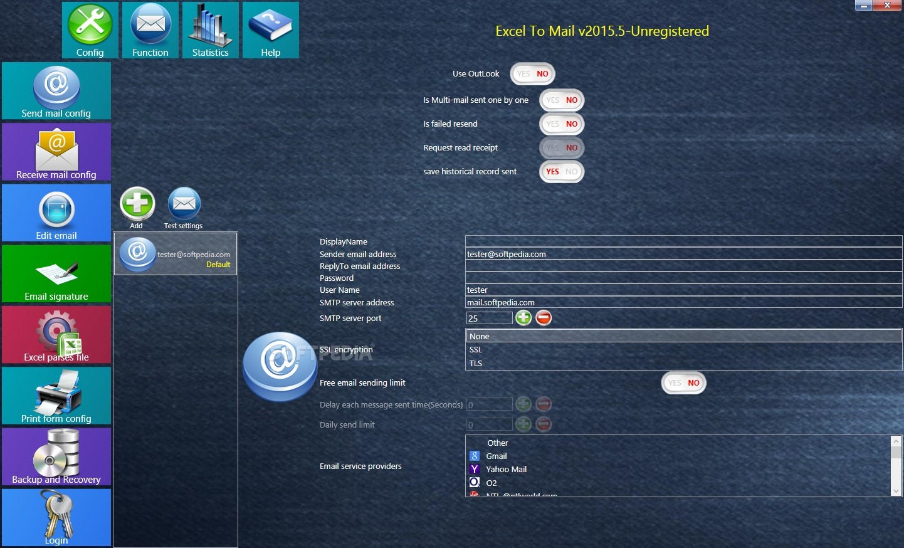The height and width of the screenshot is (548, 904).
Task: Open the Statistics section
Action: [x=211, y=30]
